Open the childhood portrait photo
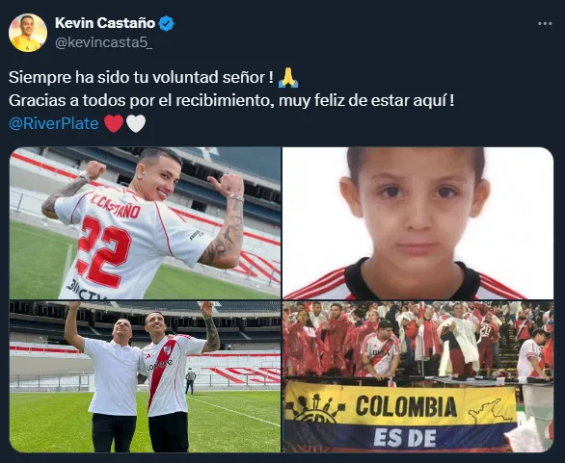Viewport: 565px width, 463px height. pyautogui.click(x=418, y=223)
